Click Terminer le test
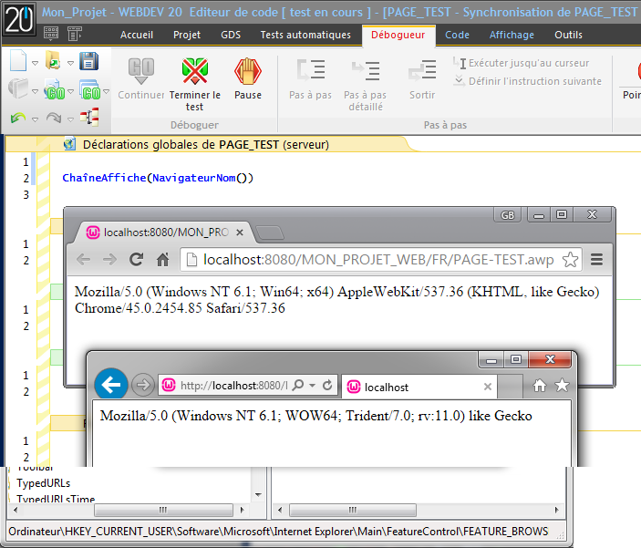641x548 pixels. 194,84
